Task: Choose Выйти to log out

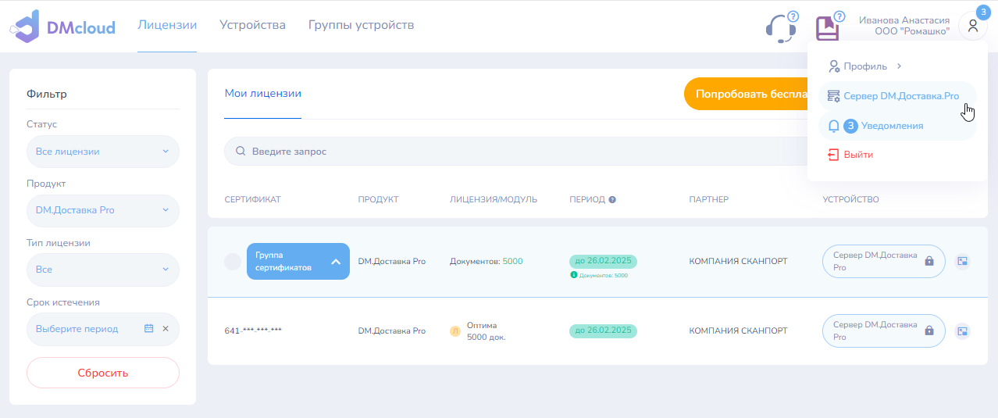Action: point(858,155)
